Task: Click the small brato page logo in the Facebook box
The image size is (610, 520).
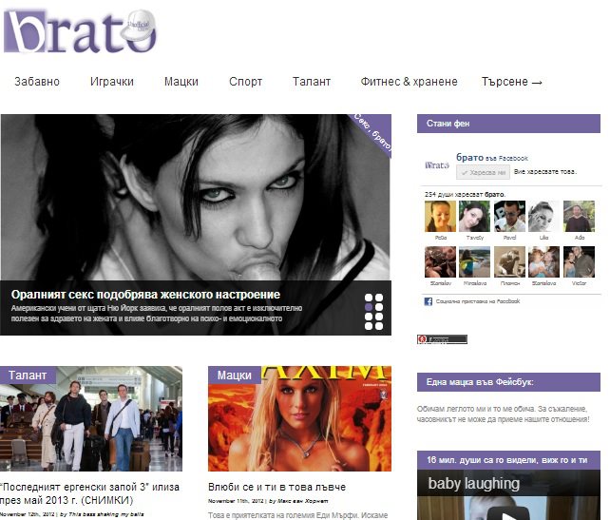Action: pyautogui.click(x=438, y=165)
